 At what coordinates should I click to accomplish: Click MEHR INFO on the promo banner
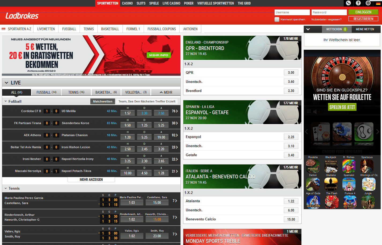pyautogui.click(x=159, y=55)
